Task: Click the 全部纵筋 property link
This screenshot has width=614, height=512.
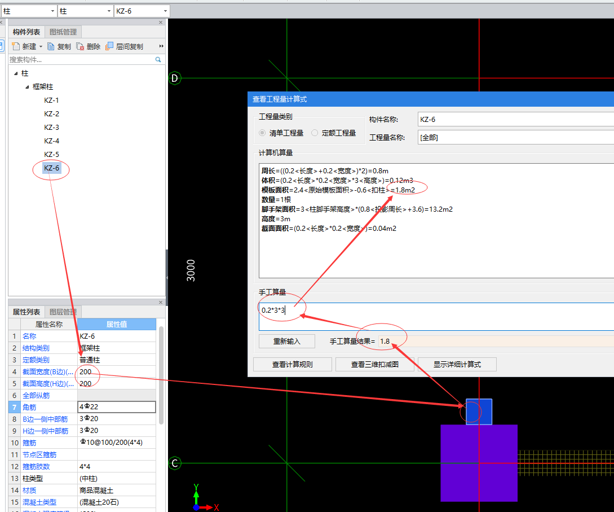Action: tap(36, 395)
